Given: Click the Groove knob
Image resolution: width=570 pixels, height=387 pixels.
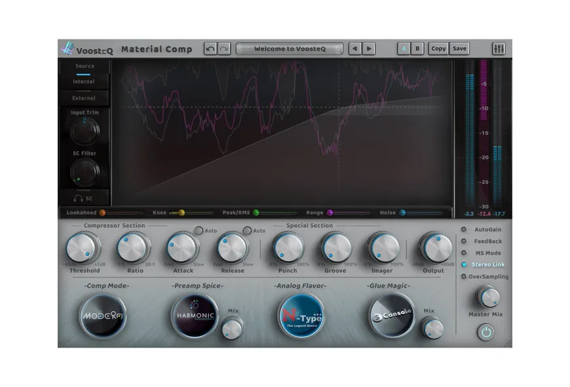Looking at the screenshot, I should (x=336, y=249).
